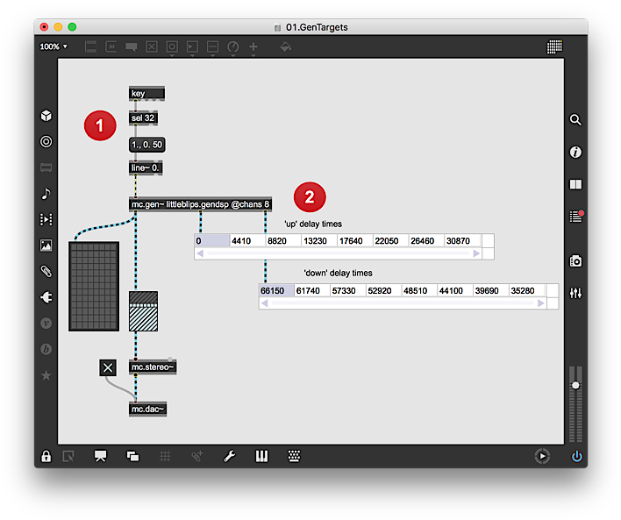
Task: Toggle the X toggle box above mc.dac~
Action: 108,367
